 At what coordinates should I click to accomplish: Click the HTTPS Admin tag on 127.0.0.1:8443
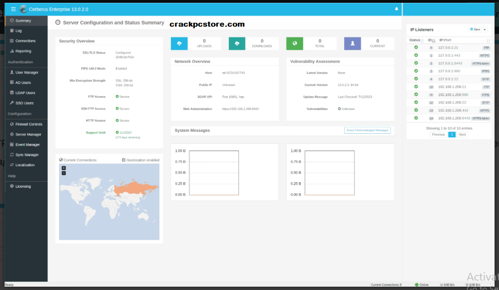click(x=481, y=63)
